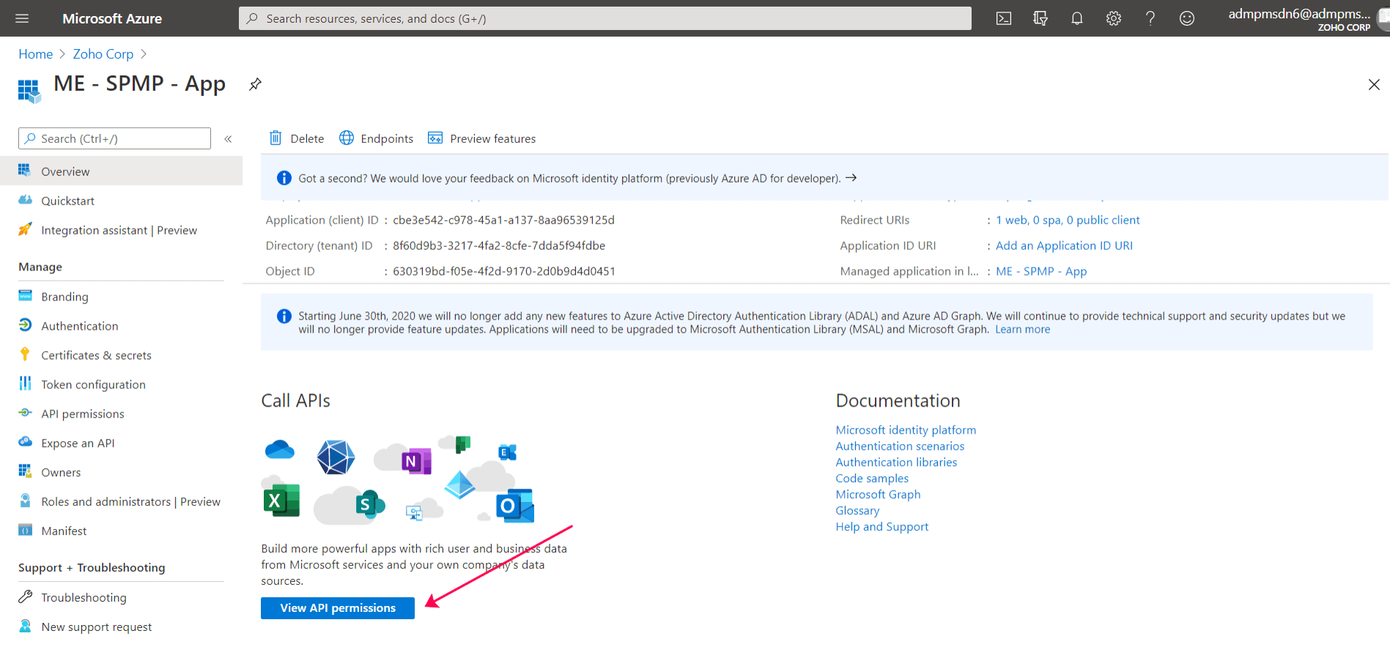This screenshot has width=1390, height=658.
Task: Pin the ME - SPMP - App blade
Action: (x=255, y=84)
